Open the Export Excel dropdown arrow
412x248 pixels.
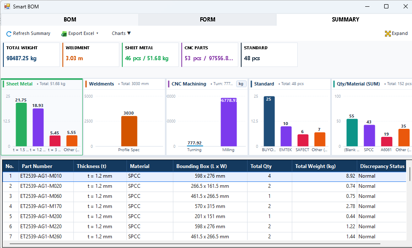coord(97,33)
